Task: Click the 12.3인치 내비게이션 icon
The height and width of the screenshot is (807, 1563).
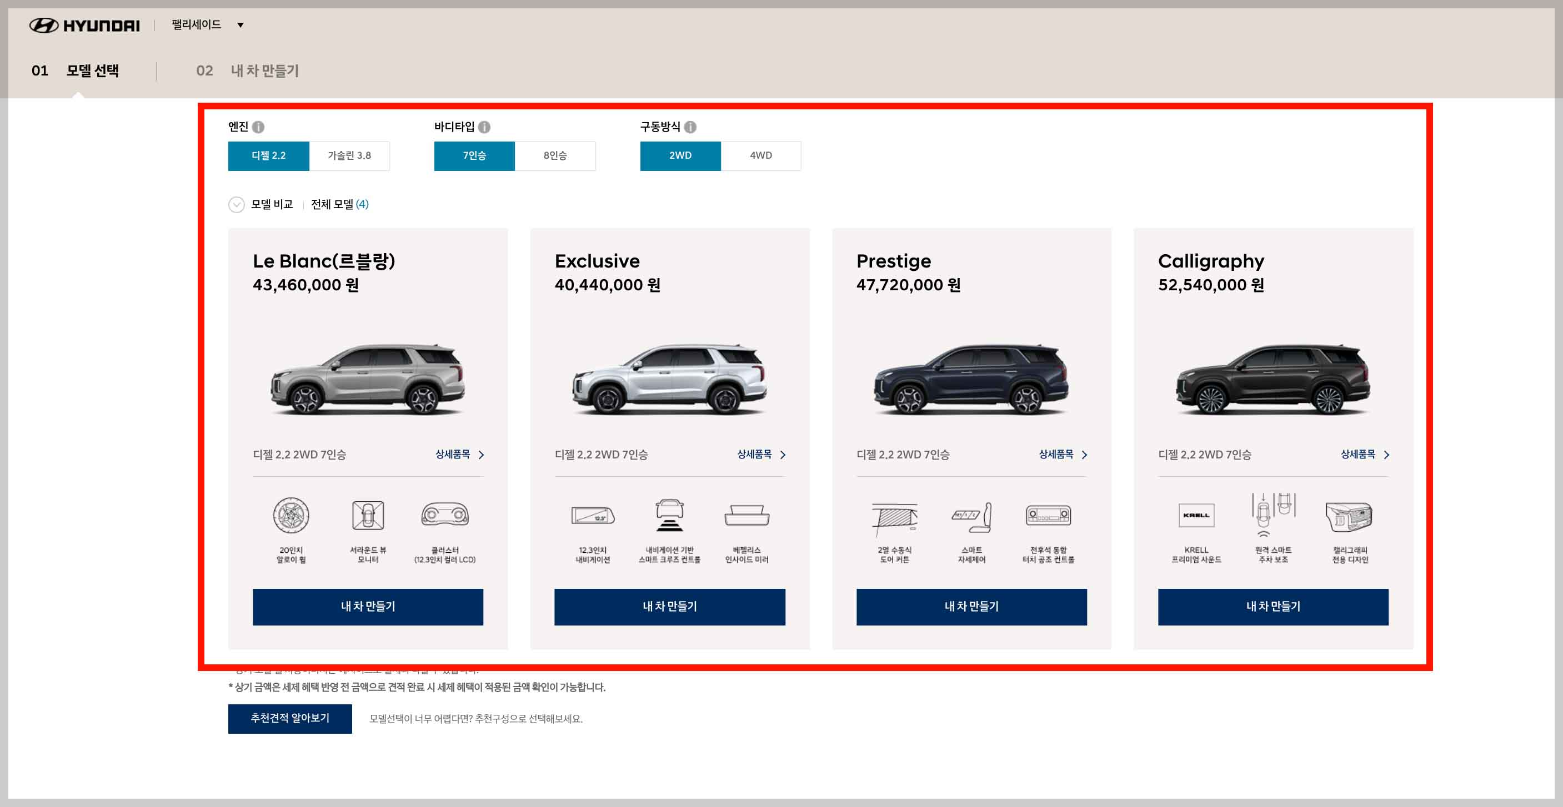Action: point(592,516)
